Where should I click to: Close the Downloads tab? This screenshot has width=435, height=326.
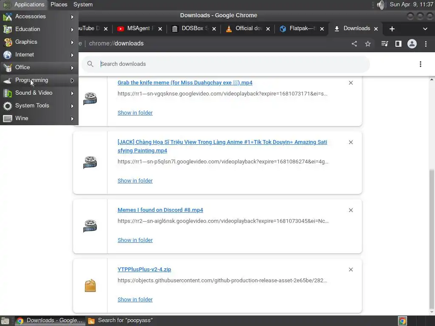pyautogui.click(x=376, y=29)
